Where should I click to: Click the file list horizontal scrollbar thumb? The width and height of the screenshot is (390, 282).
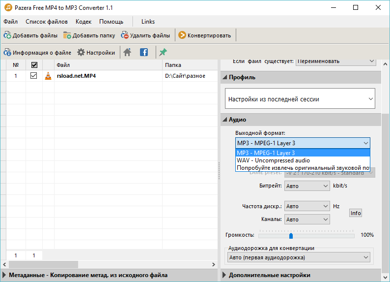[x=44, y=264]
